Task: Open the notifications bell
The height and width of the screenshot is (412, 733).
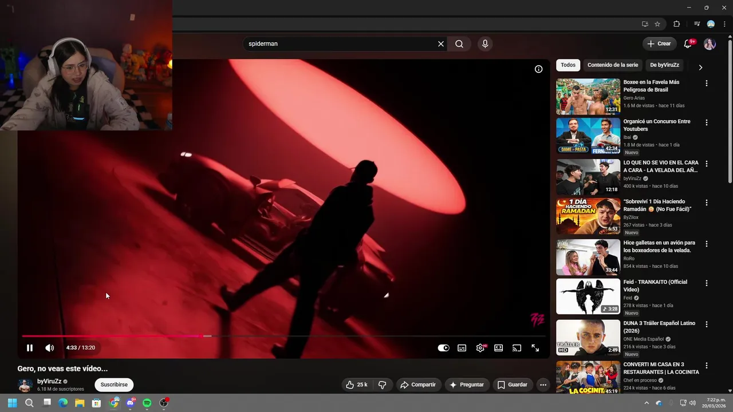Action: (688, 44)
